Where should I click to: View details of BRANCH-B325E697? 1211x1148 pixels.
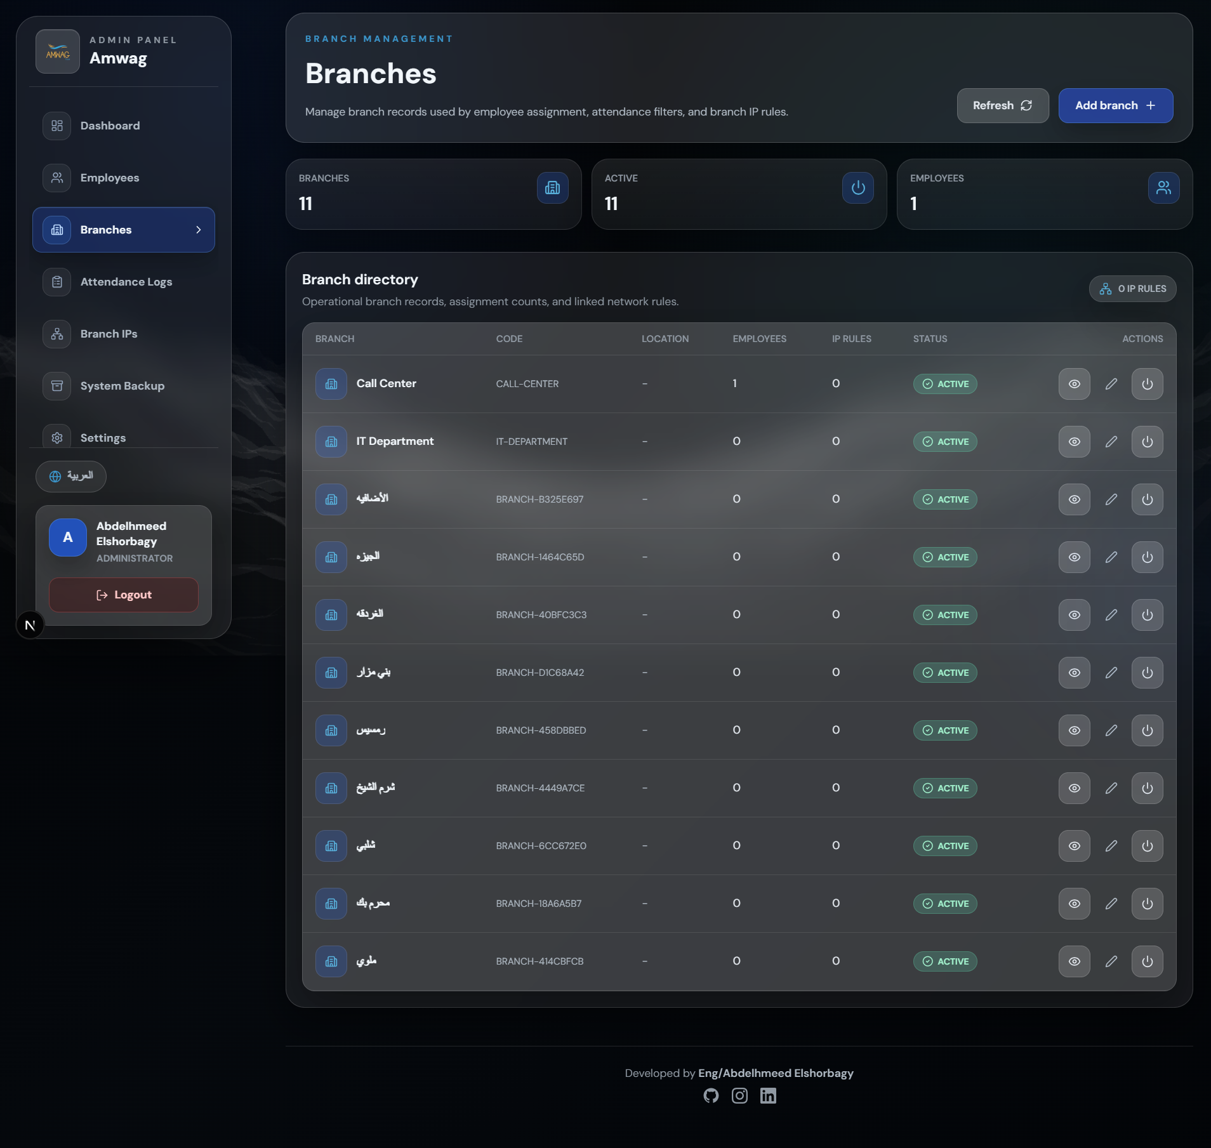point(1075,499)
